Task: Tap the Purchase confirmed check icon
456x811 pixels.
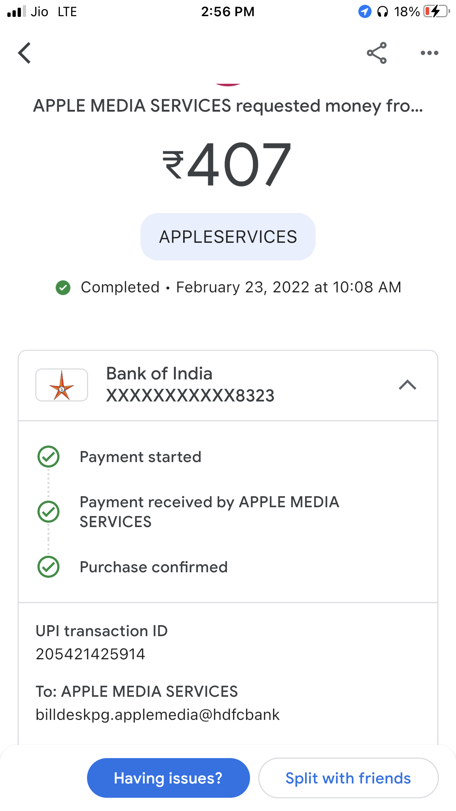Action: pyautogui.click(x=48, y=567)
